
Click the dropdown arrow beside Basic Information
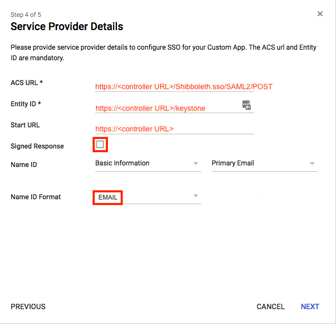click(x=196, y=163)
